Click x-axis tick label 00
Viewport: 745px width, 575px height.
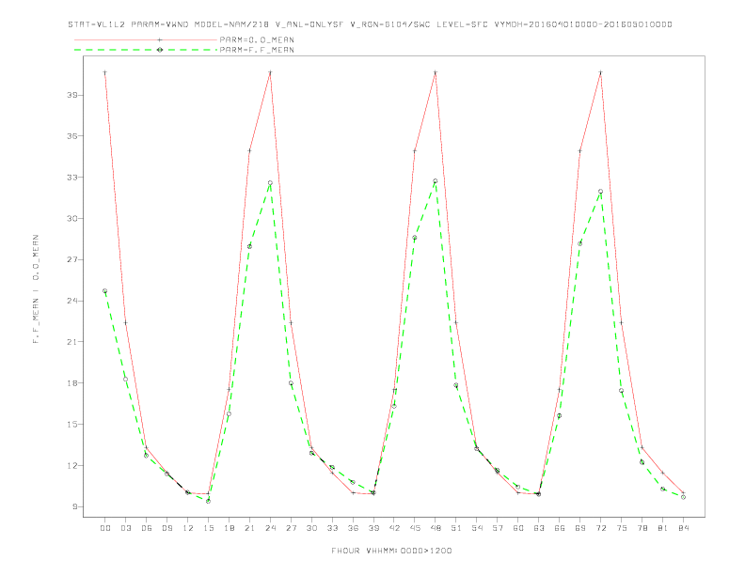[105, 528]
